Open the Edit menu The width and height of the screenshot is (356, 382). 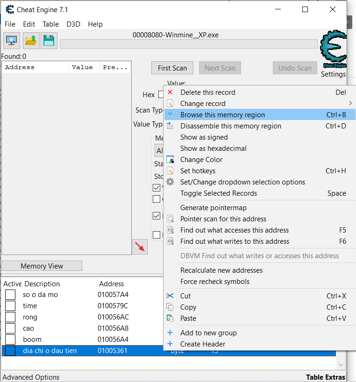[29, 24]
